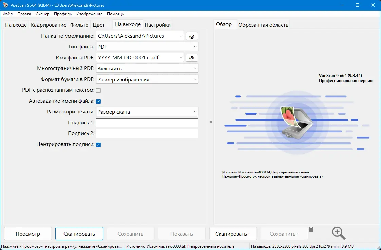Click the Показать button
Screen dimensions: 381x250
pos(182,234)
